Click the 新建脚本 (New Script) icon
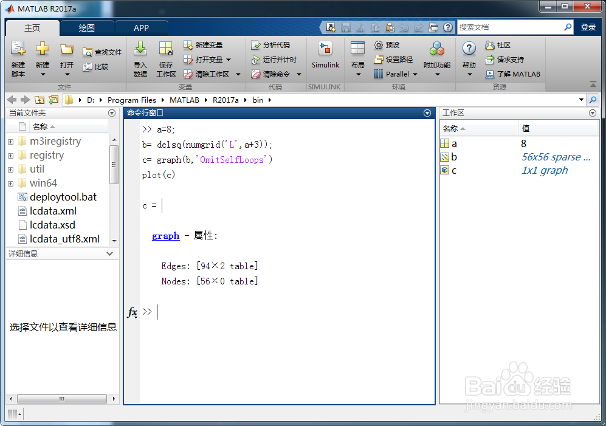The image size is (606, 426). coord(18,49)
